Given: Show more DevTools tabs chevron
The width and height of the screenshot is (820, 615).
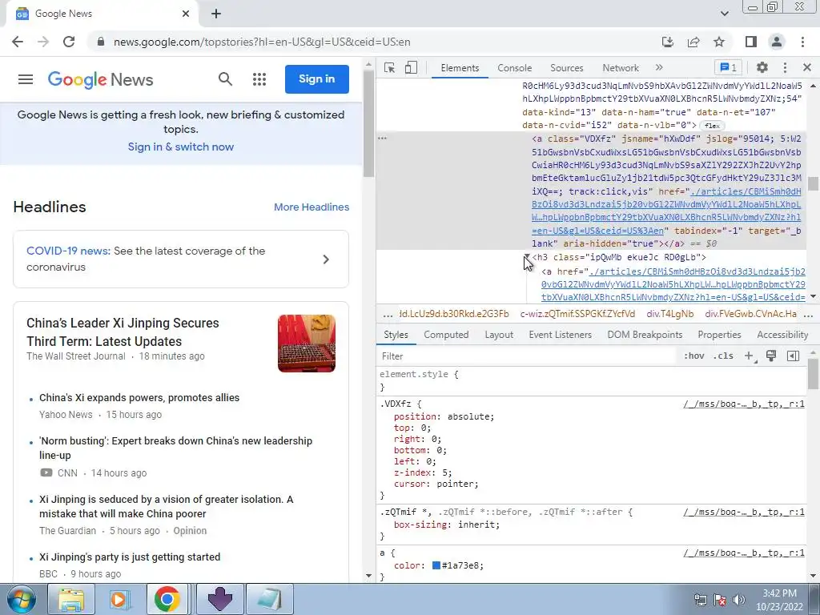Looking at the screenshot, I should pyautogui.click(x=659, y=67).
